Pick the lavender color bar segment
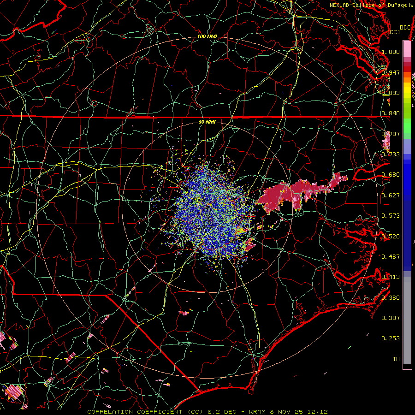The width and height of the screenshot is (415, 415). point(407,146)
